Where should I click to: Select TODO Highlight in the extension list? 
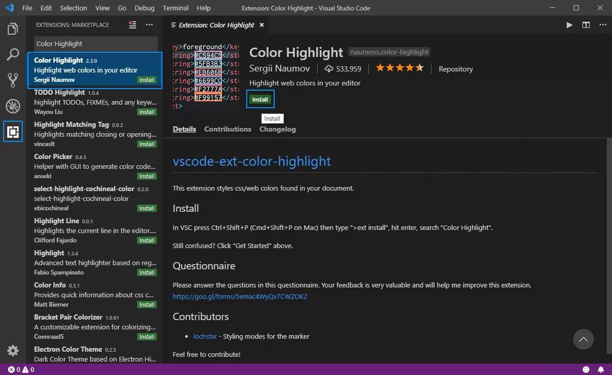coord(95,102)
